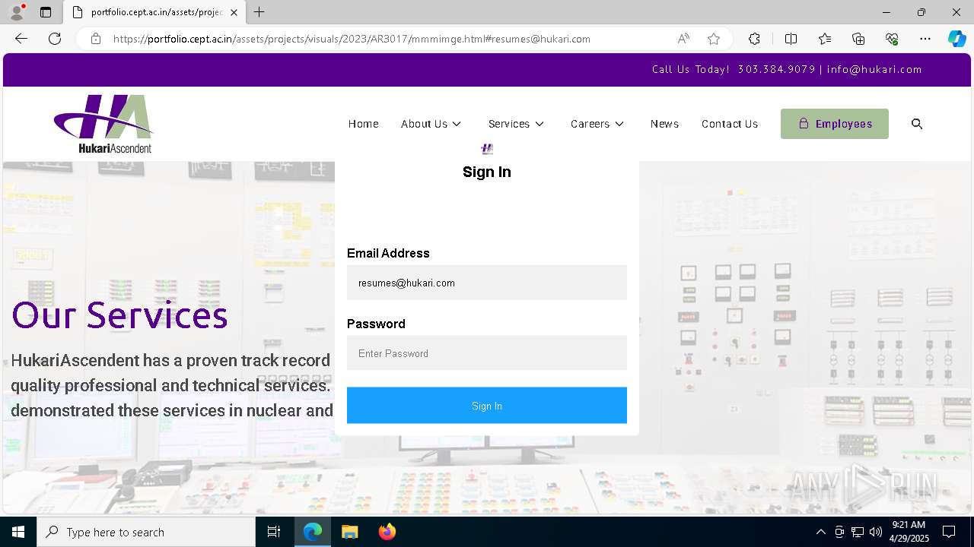Click the Sign In heading text
Image resolution: width=974 pixels, height=547 pixels.
[487, 172]
